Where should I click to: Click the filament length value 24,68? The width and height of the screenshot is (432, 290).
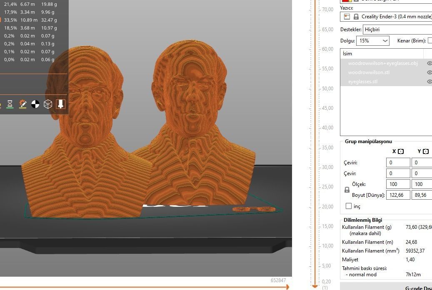(411, 242)
